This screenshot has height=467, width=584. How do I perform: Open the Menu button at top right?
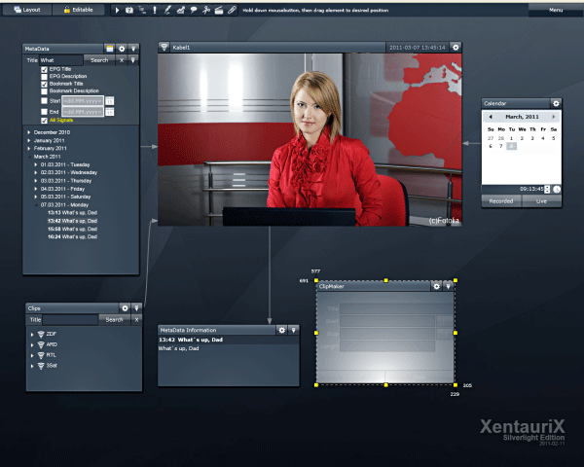pos(556,10)
